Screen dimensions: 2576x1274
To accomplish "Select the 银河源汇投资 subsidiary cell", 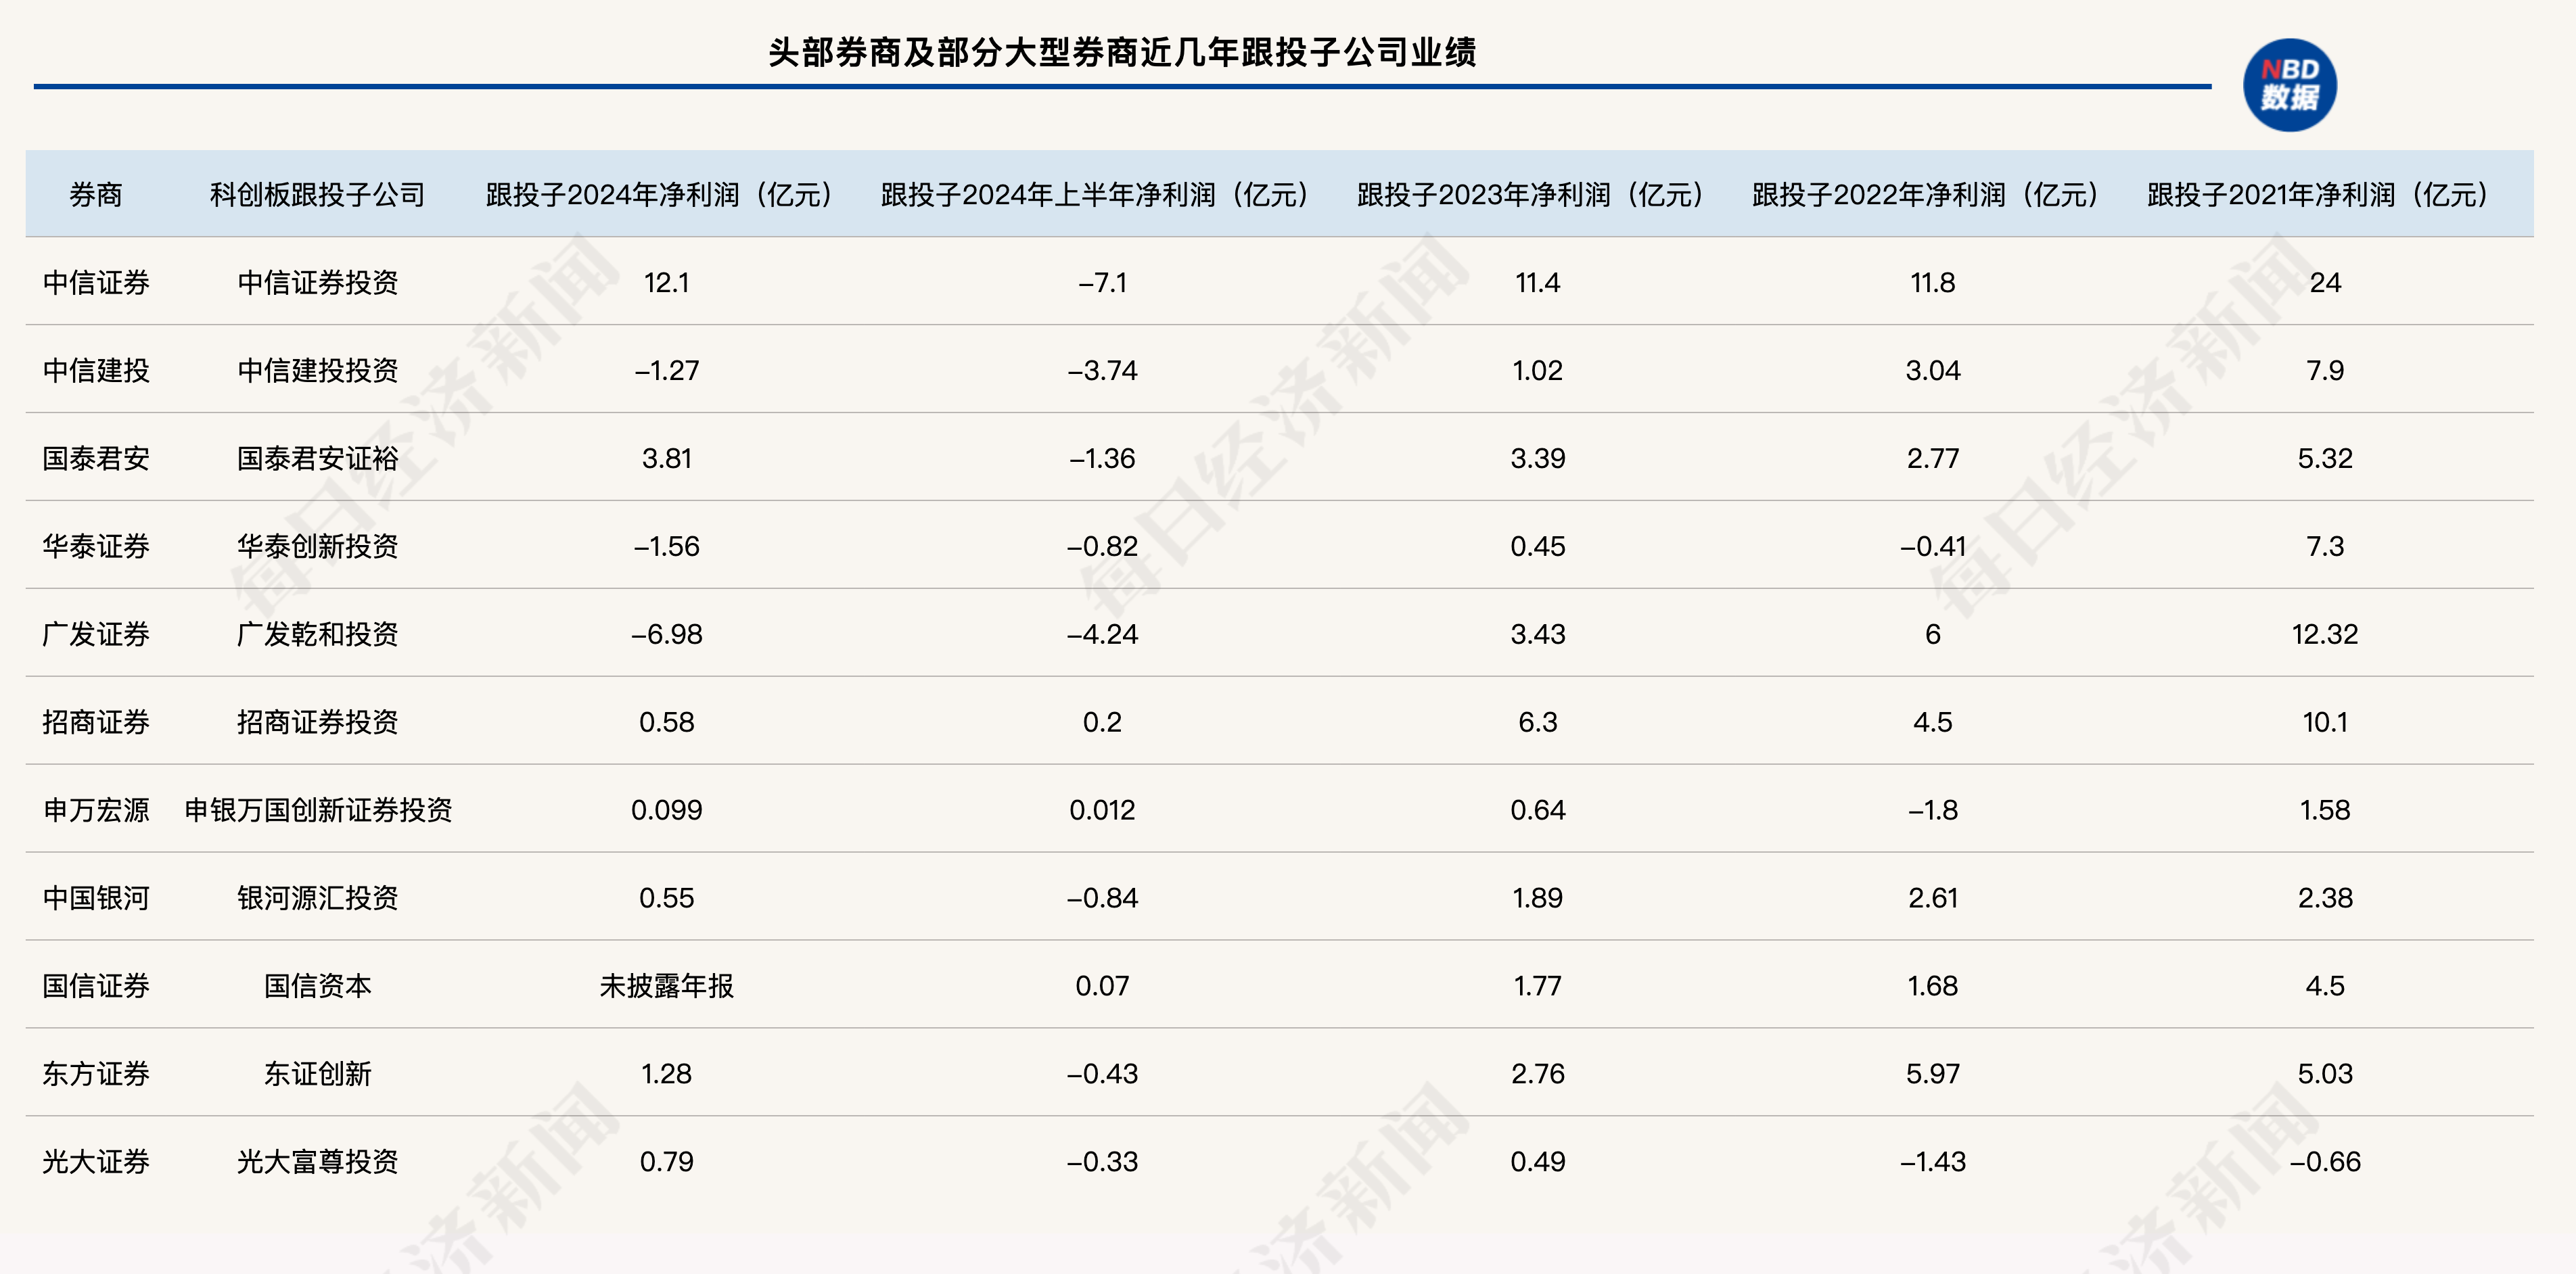I will pos(318,898).
